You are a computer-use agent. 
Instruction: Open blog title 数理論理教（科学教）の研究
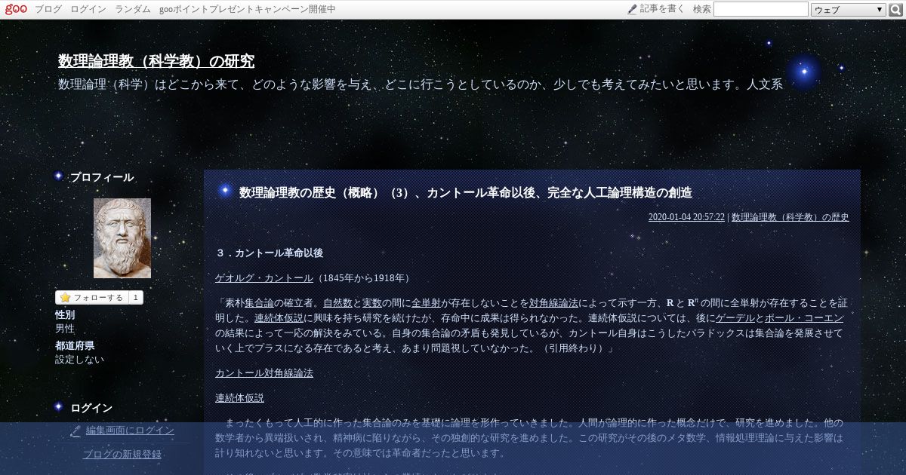(156, 61)
